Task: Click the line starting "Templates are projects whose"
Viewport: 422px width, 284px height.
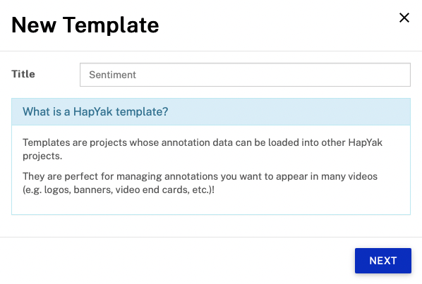Action: pyautogui.click(x=203, y=142)
